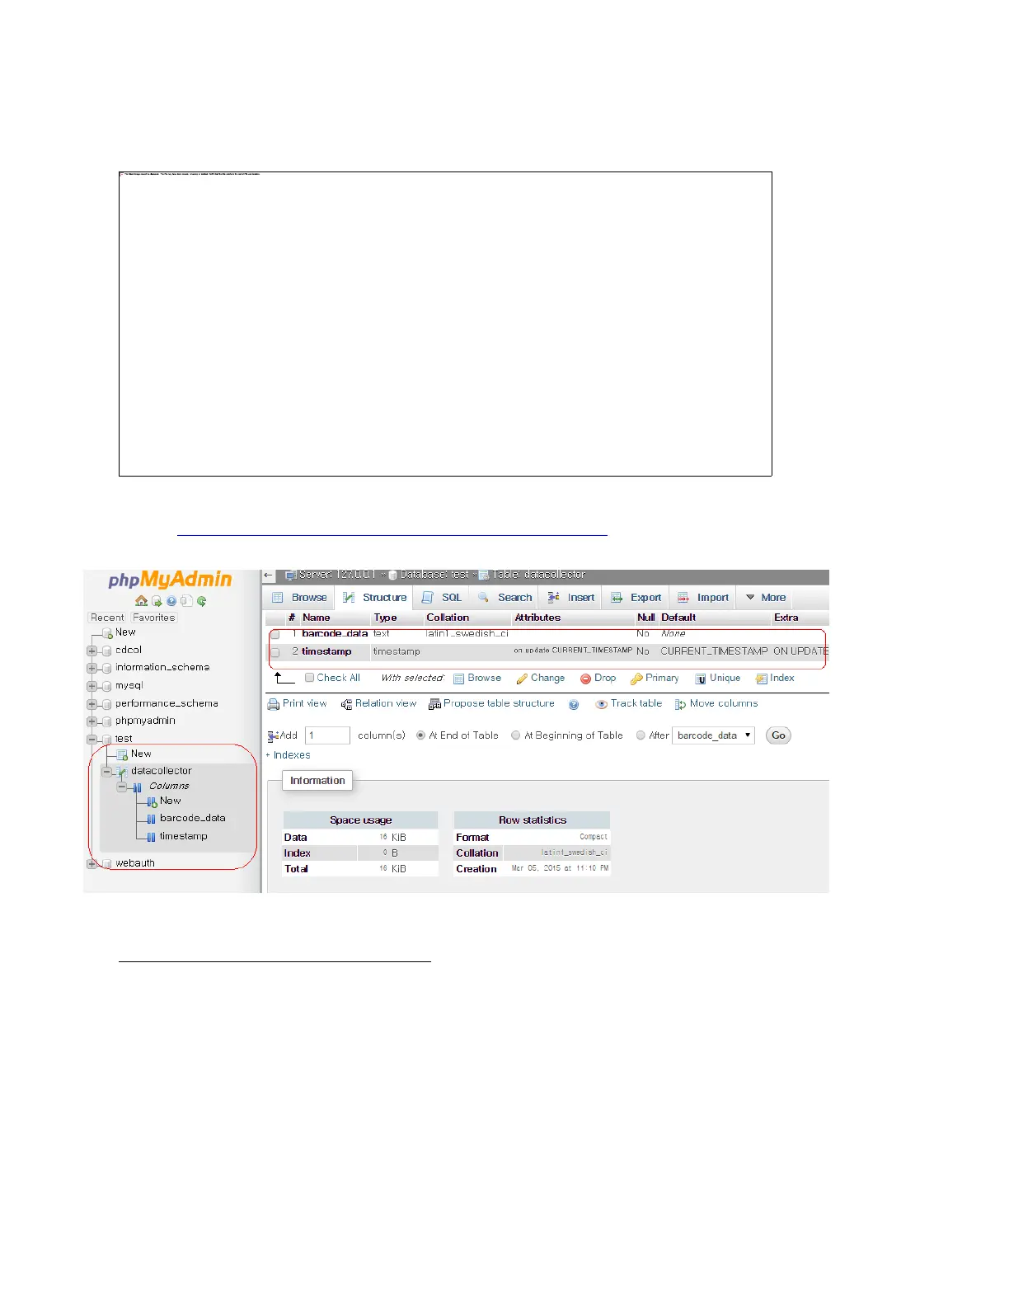Expand the + Indexes link
1009x1306 pixels.
click(289, 755)
